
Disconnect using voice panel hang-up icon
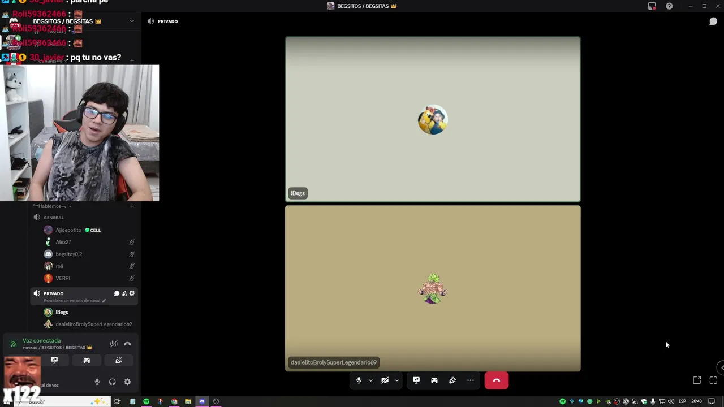127,344
